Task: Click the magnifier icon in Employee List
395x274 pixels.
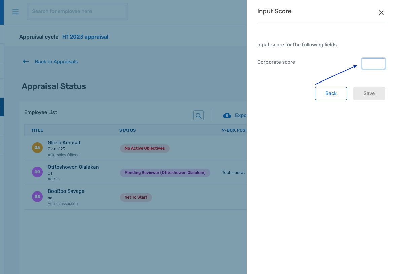Action: [x=198, y=115]
